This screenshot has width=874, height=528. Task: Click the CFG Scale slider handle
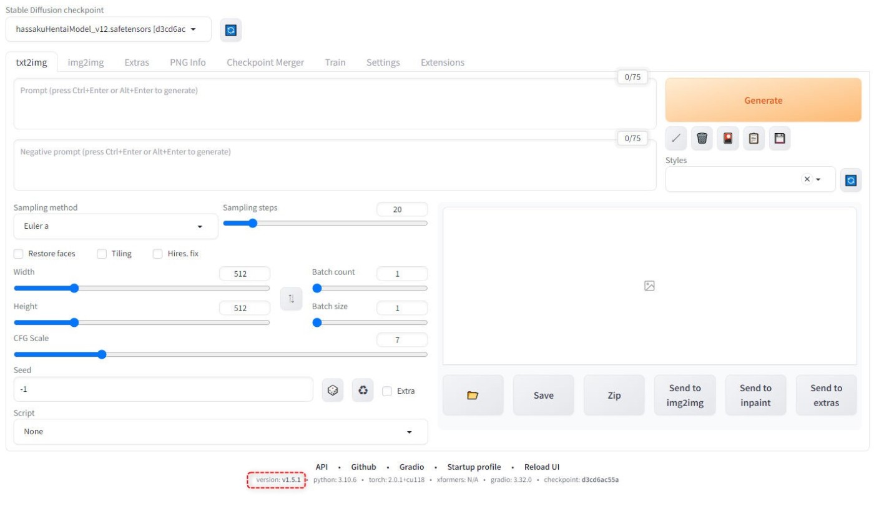click(x=102, y=354)
